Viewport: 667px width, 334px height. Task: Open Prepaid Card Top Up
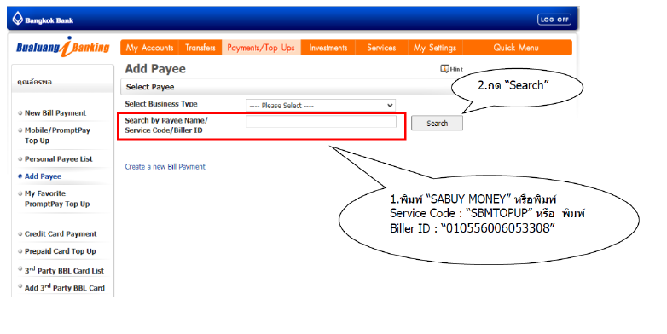click(60, 251)
